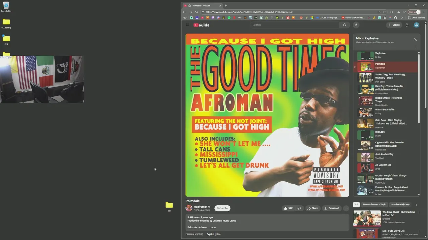This screenshot has height=240, width=428.
Task: Click the Download button under the video
Action: tap(331, 208)
